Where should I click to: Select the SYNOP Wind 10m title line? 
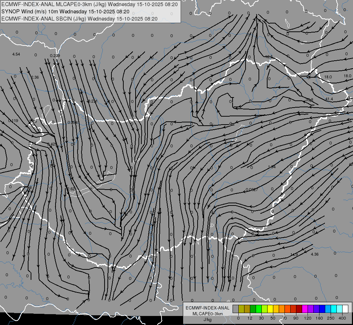66,12
